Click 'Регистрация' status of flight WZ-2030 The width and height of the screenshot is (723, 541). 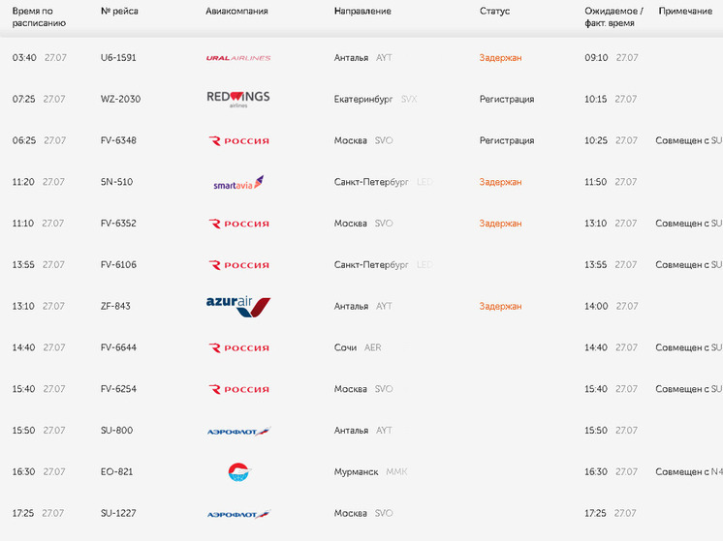[507, 100]
